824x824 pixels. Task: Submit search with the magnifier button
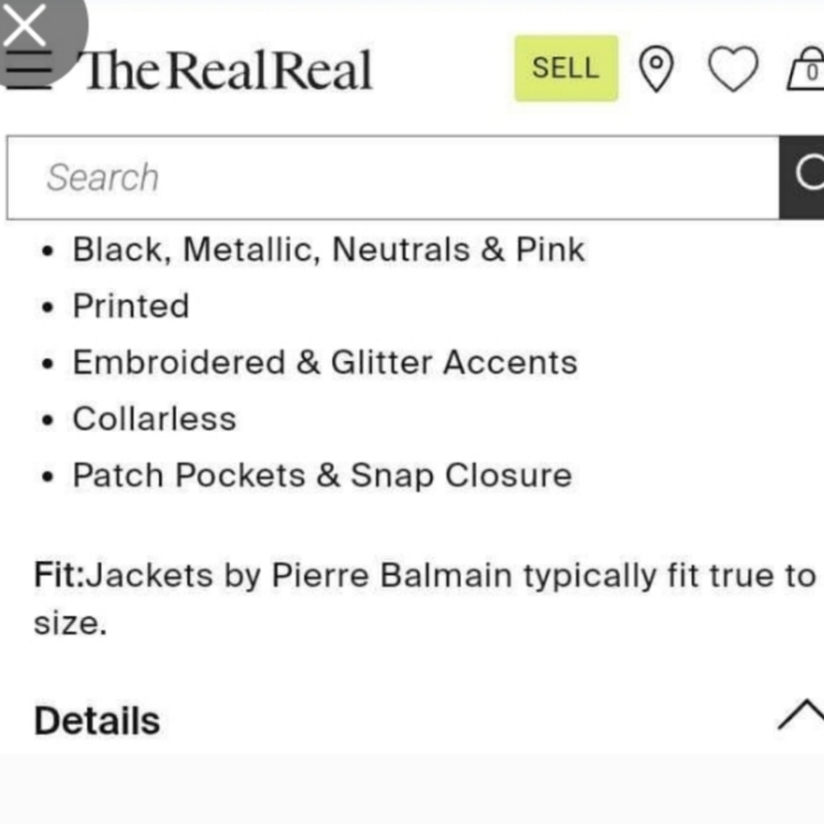click(803, 178)
